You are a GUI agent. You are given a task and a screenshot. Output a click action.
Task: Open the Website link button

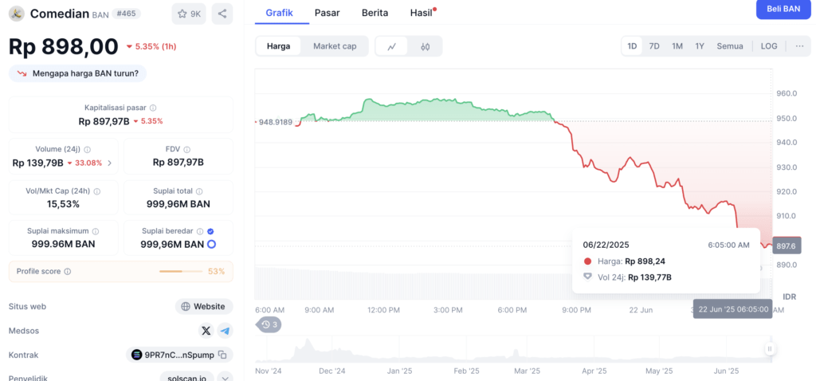tap(204, 307)
